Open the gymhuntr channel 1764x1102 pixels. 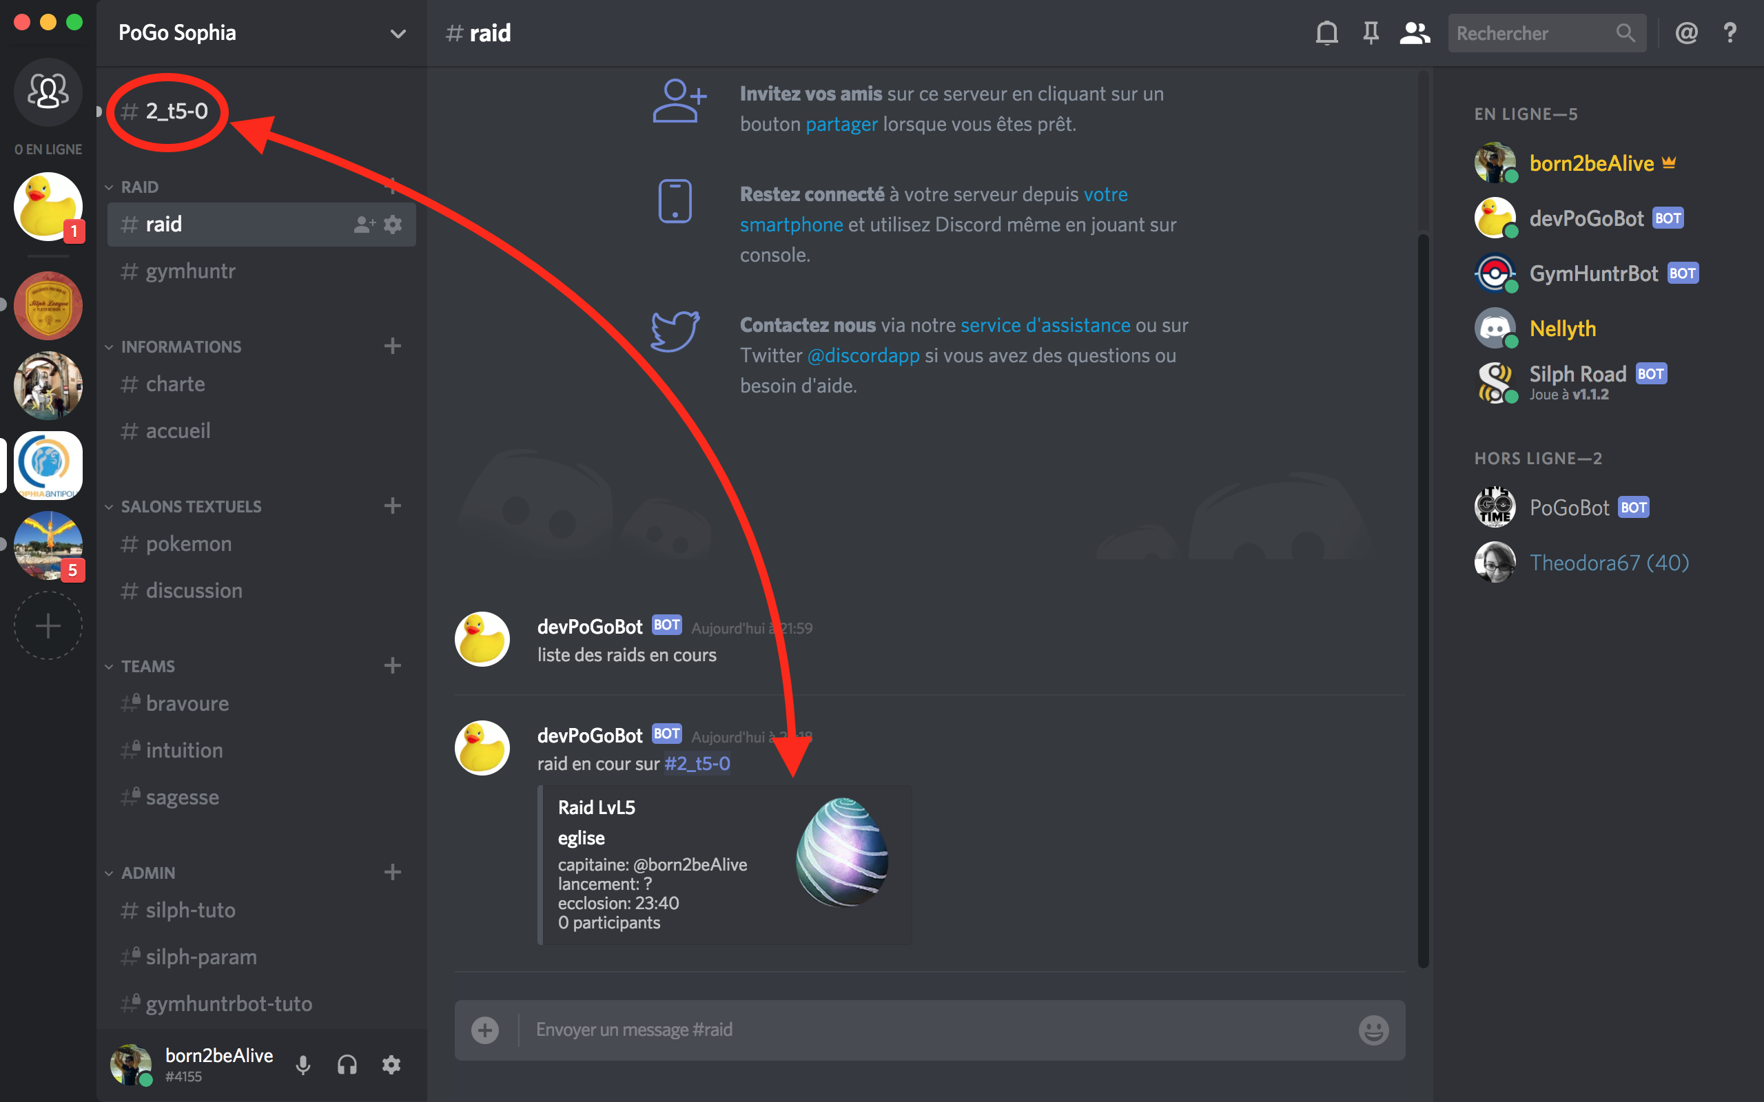(x=262, y=271)
